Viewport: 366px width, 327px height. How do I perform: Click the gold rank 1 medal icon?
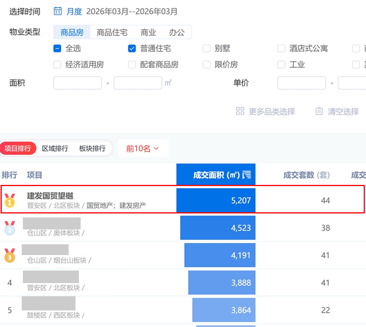(x=10, y=200)
